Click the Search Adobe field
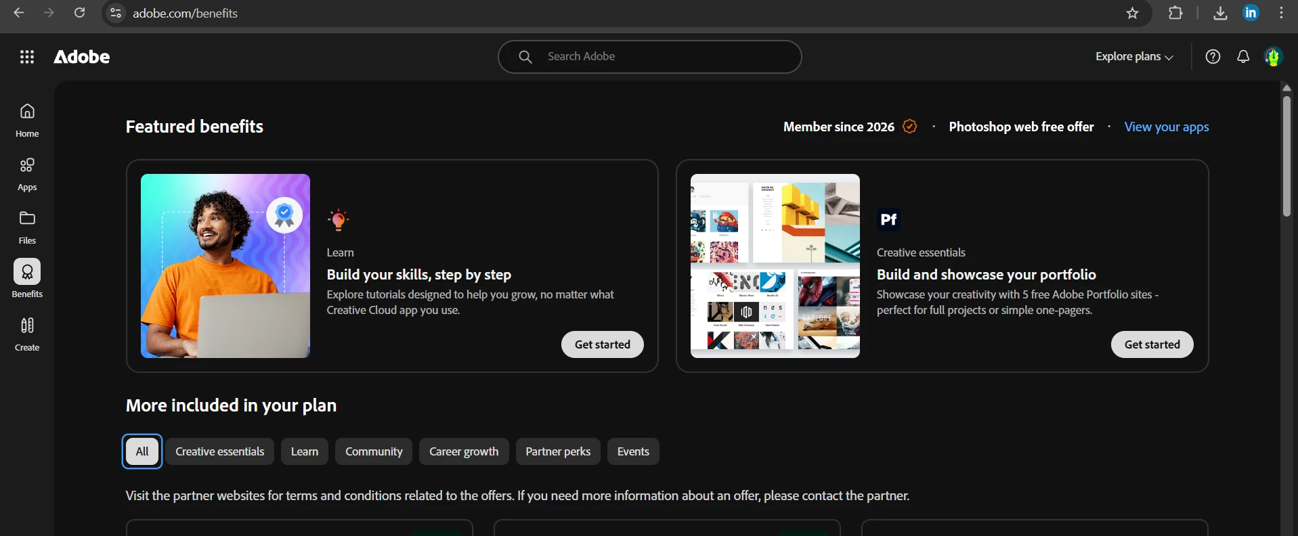1298x536 pixels. [650, 57]
